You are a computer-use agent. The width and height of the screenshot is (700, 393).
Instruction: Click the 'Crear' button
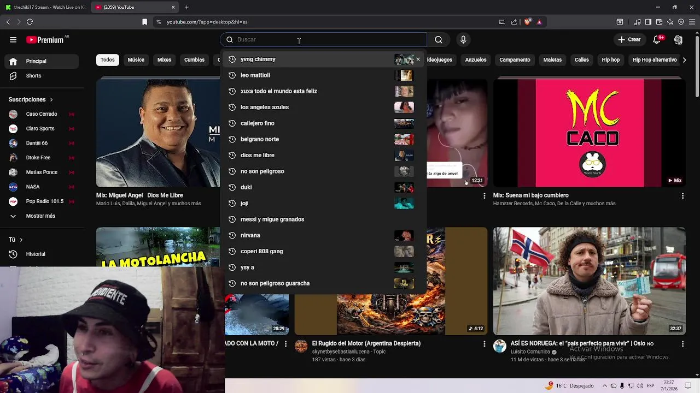(x=629, y=39)
